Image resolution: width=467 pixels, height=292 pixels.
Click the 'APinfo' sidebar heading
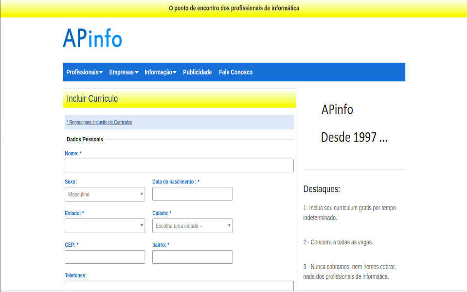(x=337, y=109)
